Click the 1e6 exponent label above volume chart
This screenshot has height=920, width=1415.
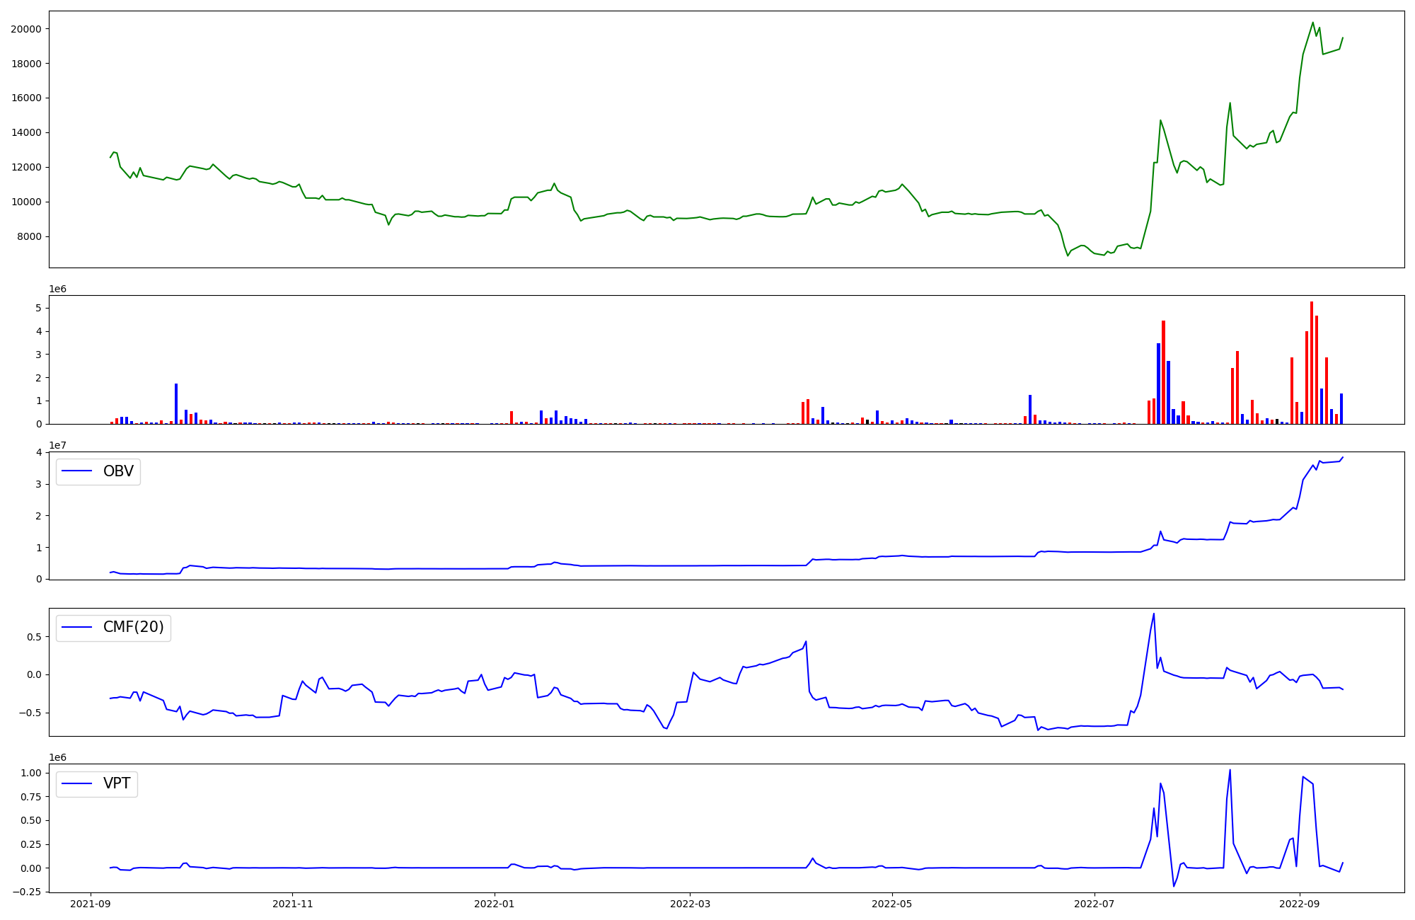57,289
